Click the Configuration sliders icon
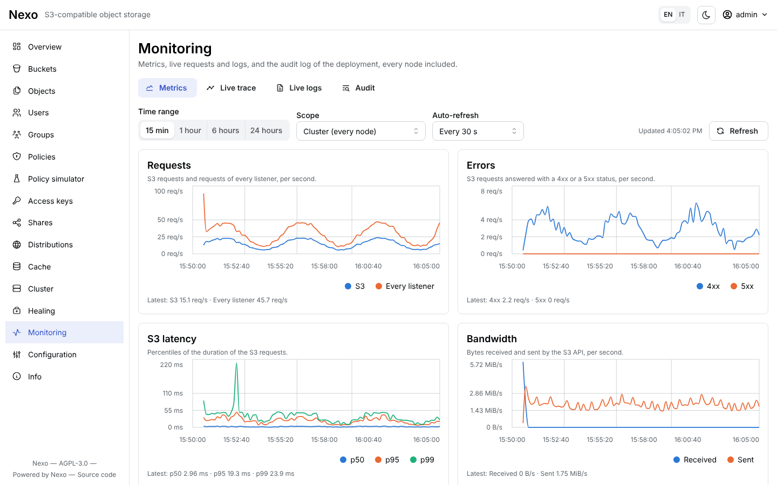 tap(17, 355)
